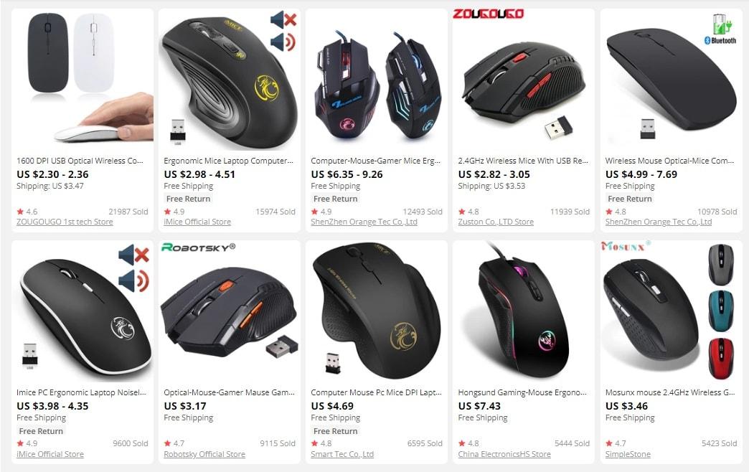Open the 2.4GHz Wireless Mice With USB title
The width and height of the screenshot is (749, 472).
coord(523,161)
